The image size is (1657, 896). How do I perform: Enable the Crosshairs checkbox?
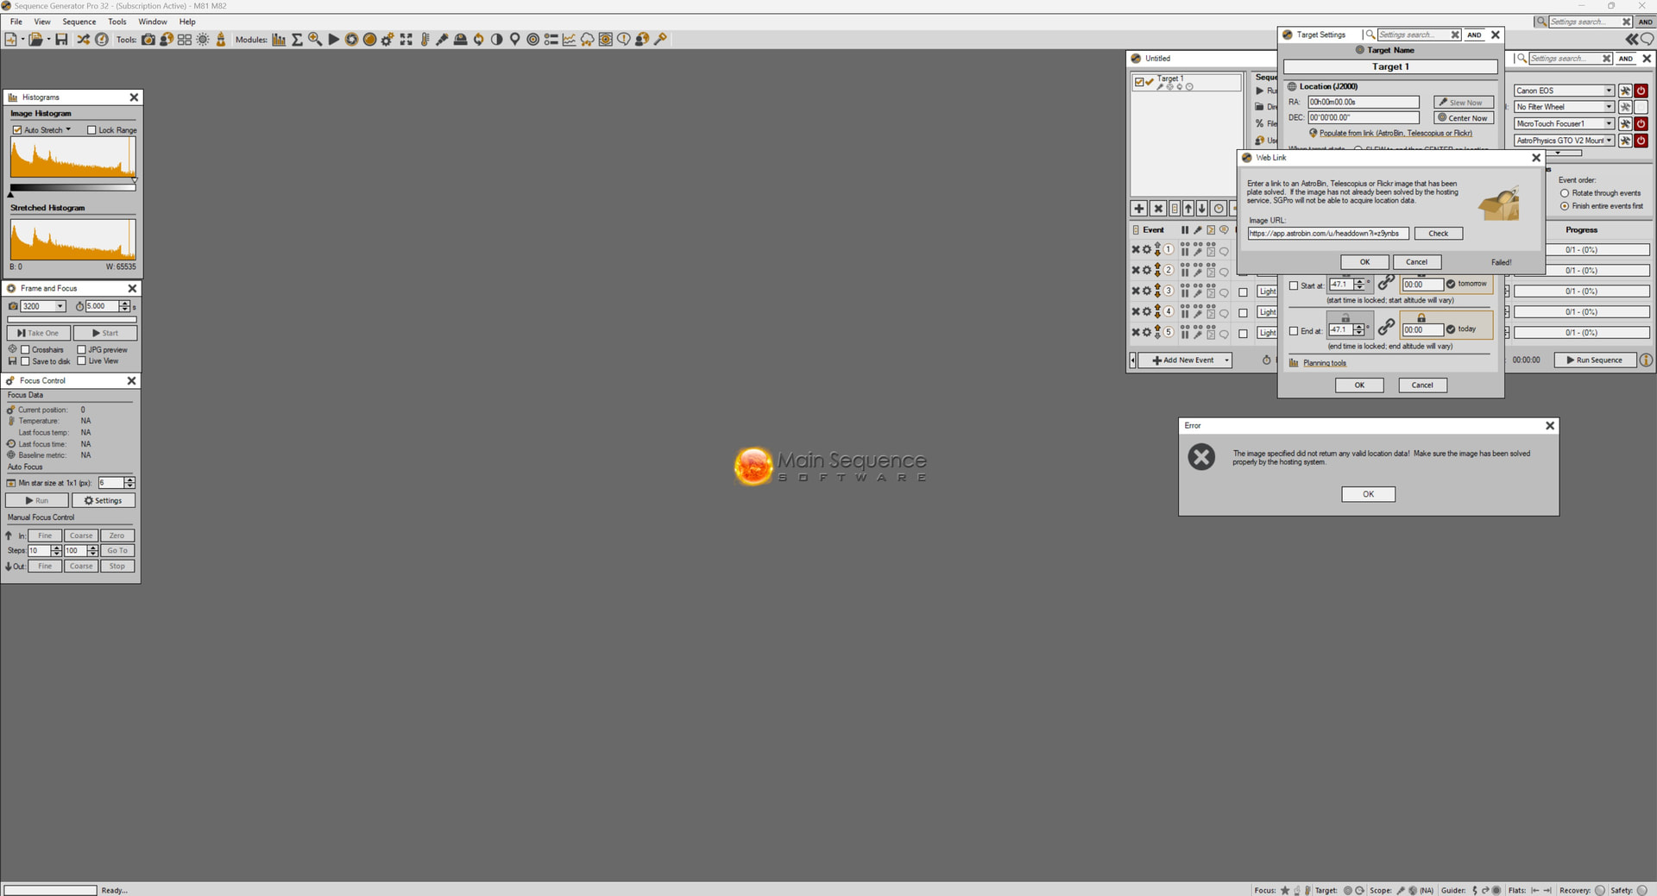(26, 350)
